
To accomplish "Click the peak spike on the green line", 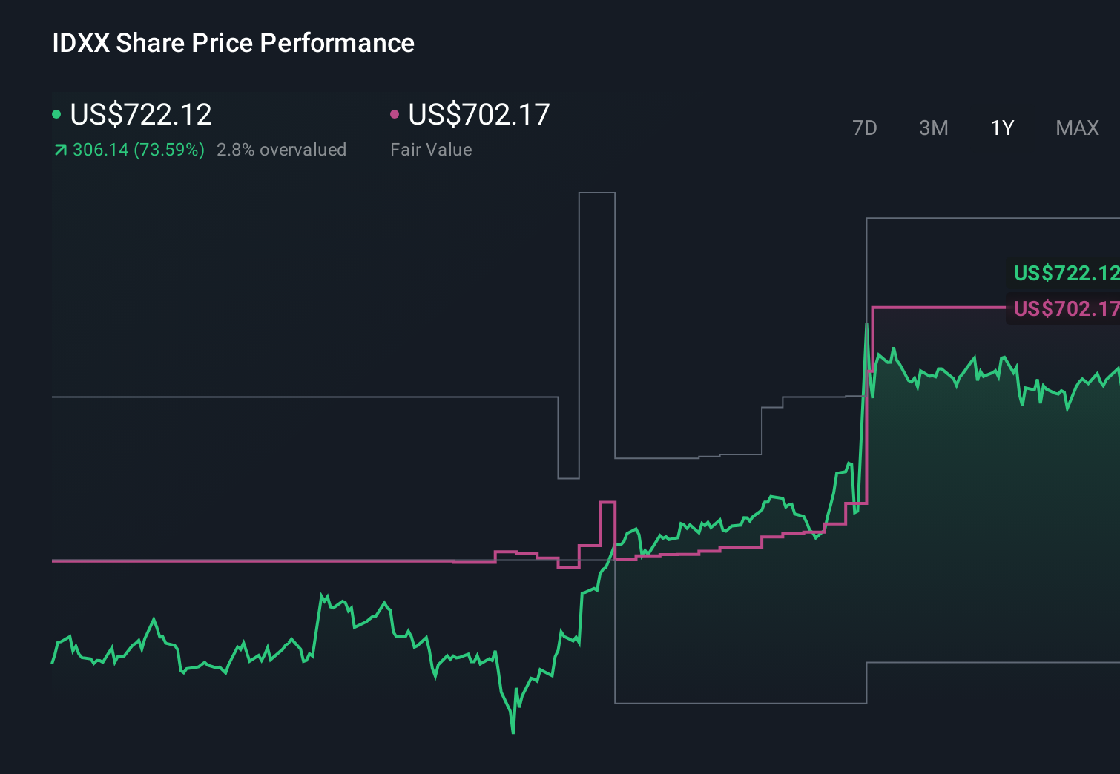I will coord(866,322).
